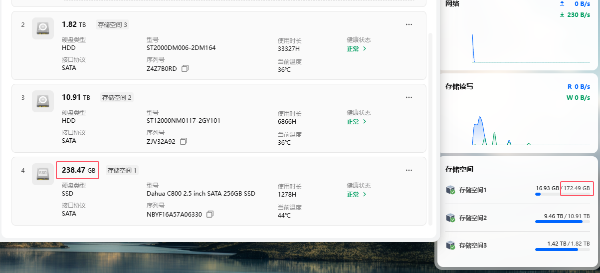Copy serial number Z4Z7B0RD
The height and width of the screenshot is (273, 600).
click(185, 68)
